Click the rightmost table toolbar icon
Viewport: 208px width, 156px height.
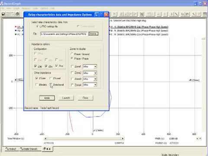pyautogui.click(x=205, y=14)
